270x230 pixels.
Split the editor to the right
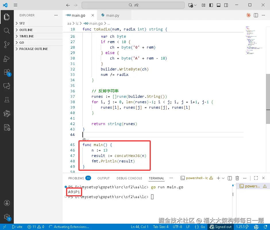pos(256,15)
